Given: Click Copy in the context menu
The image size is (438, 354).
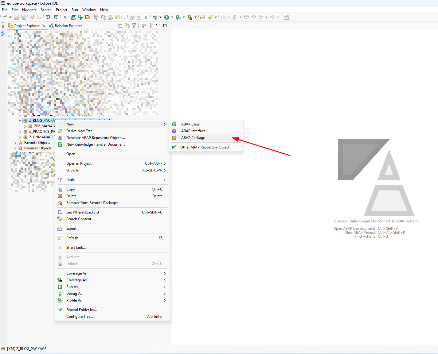Looking at the screenshot, I should coord(112,189).
